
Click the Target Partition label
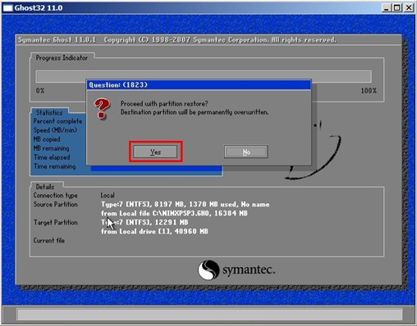(56, 223)
